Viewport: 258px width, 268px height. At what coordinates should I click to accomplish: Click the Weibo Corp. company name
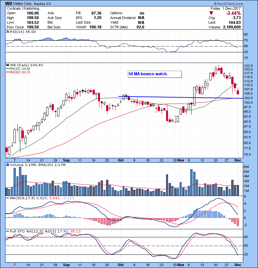pos(23,4)
